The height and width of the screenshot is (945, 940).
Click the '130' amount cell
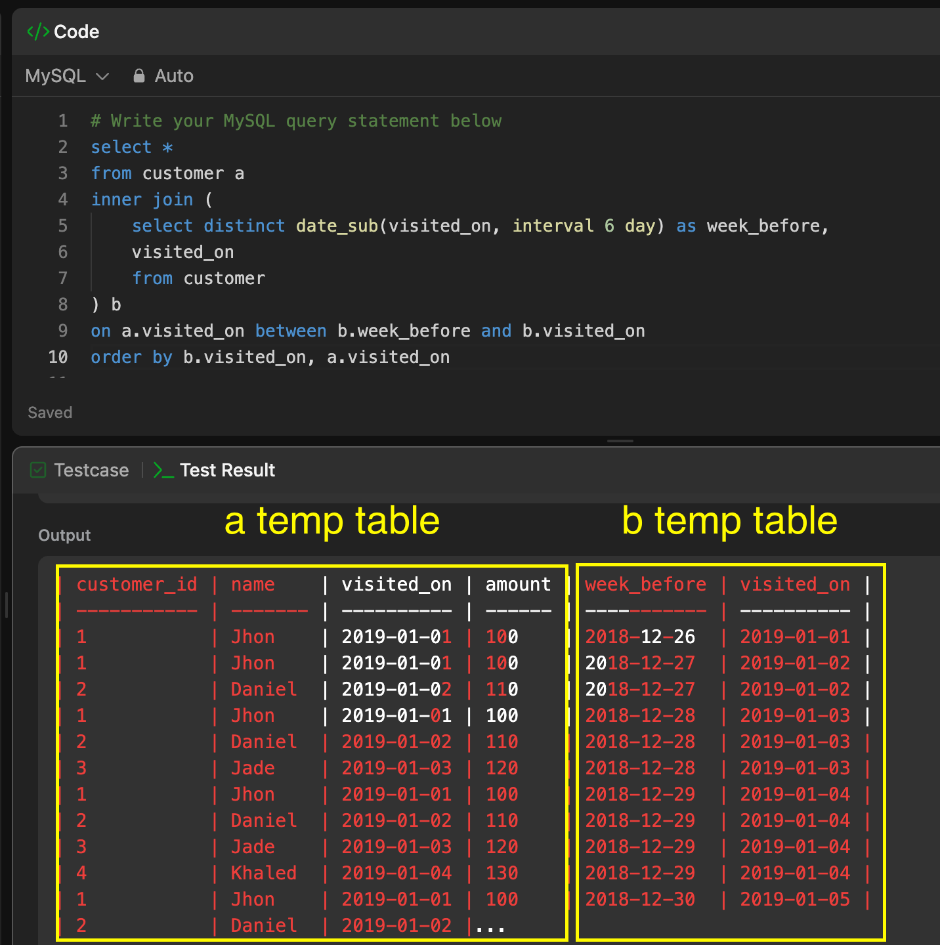click(502, 873)
